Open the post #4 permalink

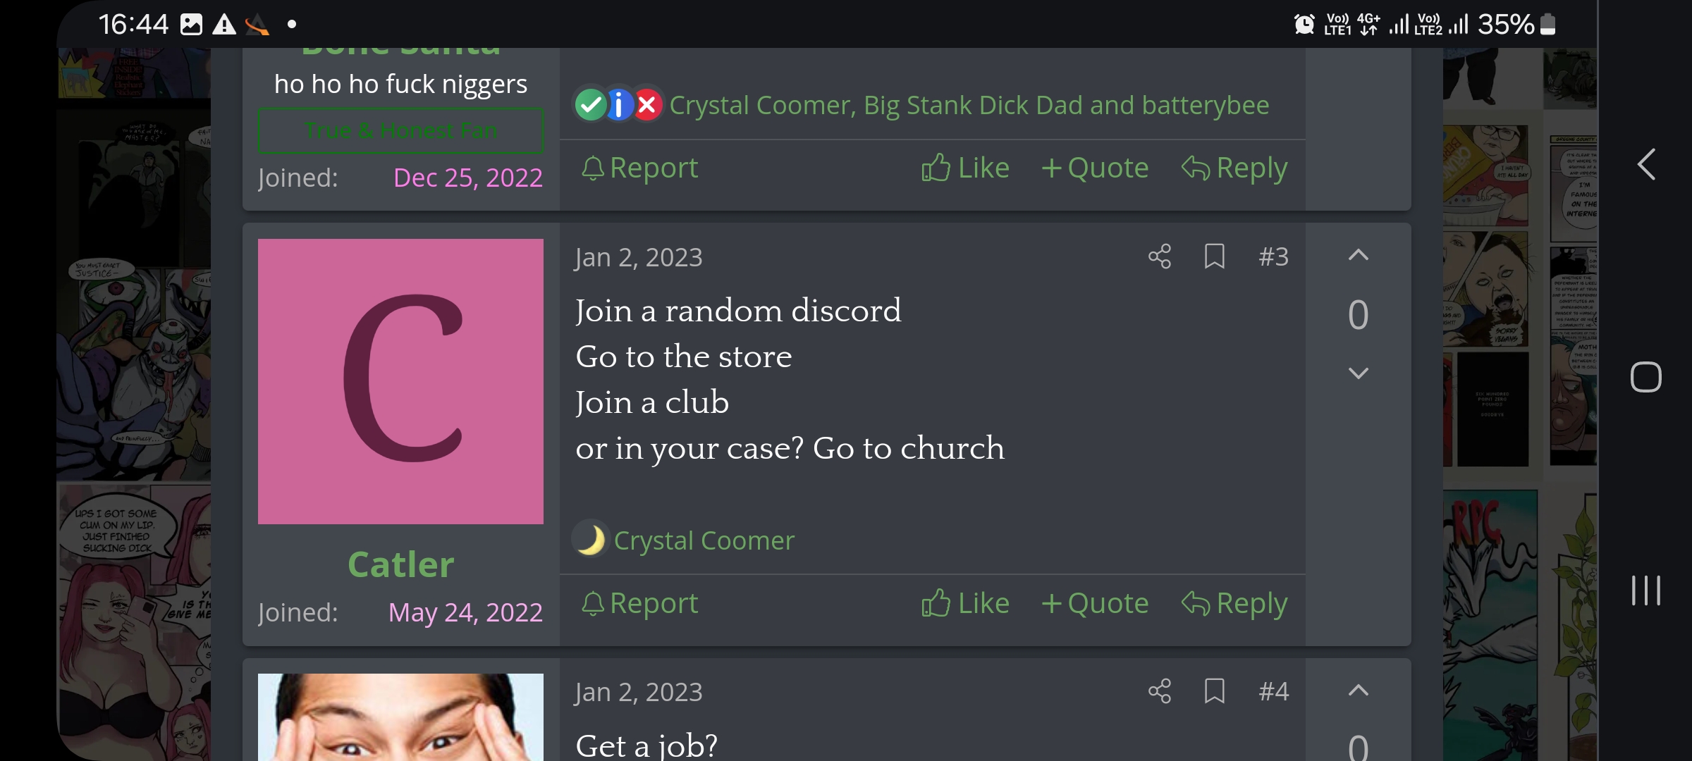point(1273,691)
